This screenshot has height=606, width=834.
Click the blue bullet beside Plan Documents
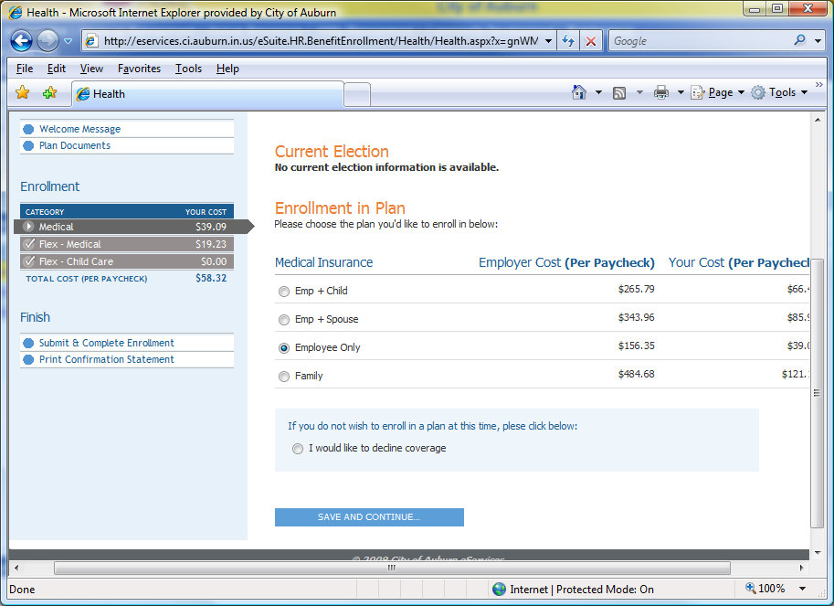pos(28,145)
